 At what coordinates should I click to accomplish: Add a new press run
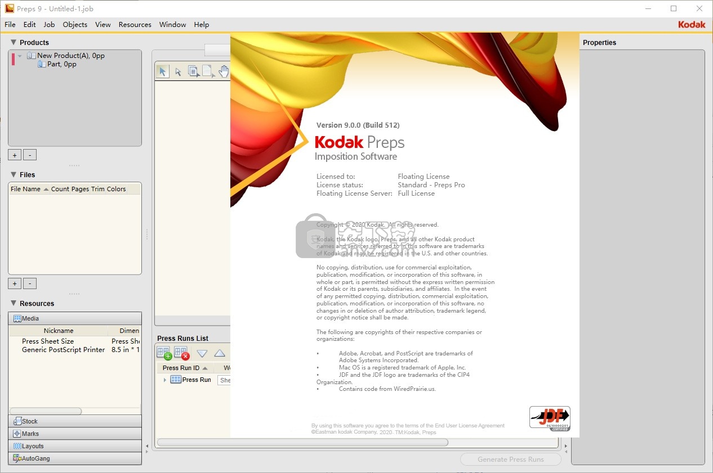pyautogui.click(x=164, y=353)
